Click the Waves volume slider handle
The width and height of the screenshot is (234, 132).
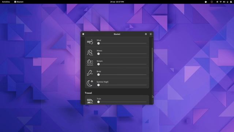point(98,54)
